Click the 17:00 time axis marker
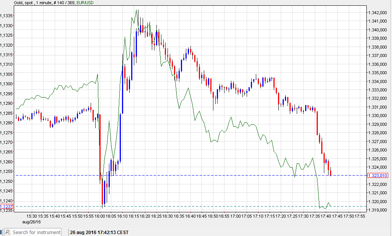Image resolution: width=392 pixels, height=236 pixels. (235, 216)
